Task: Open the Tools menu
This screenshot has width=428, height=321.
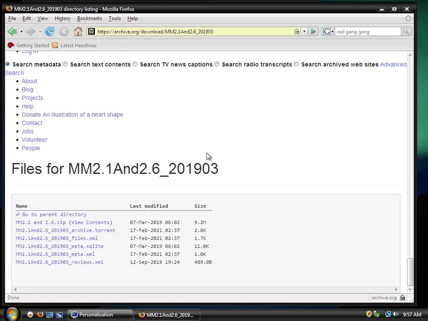Action: (x=115, y=18)
